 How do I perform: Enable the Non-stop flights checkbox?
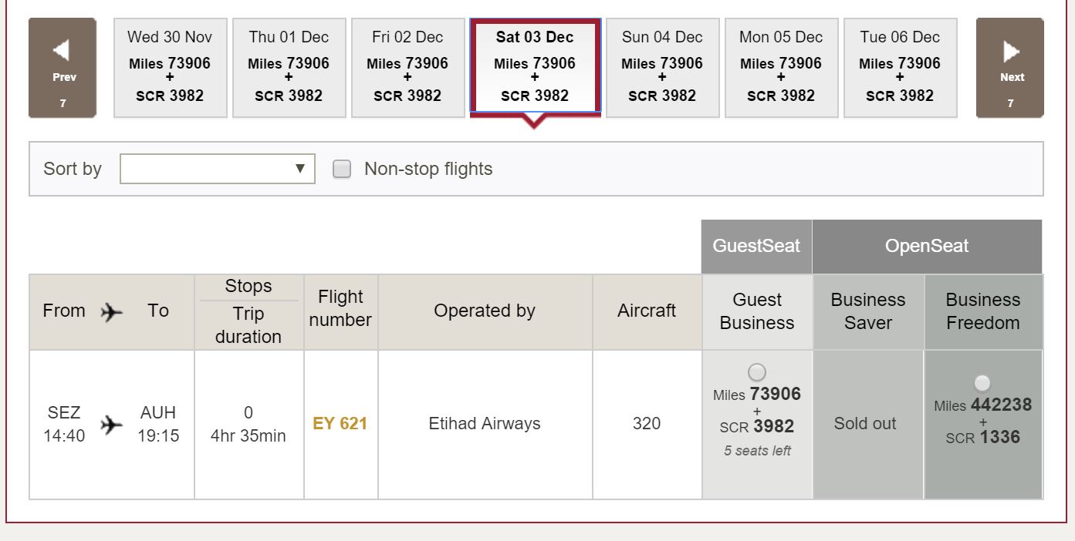click(342, 169)
